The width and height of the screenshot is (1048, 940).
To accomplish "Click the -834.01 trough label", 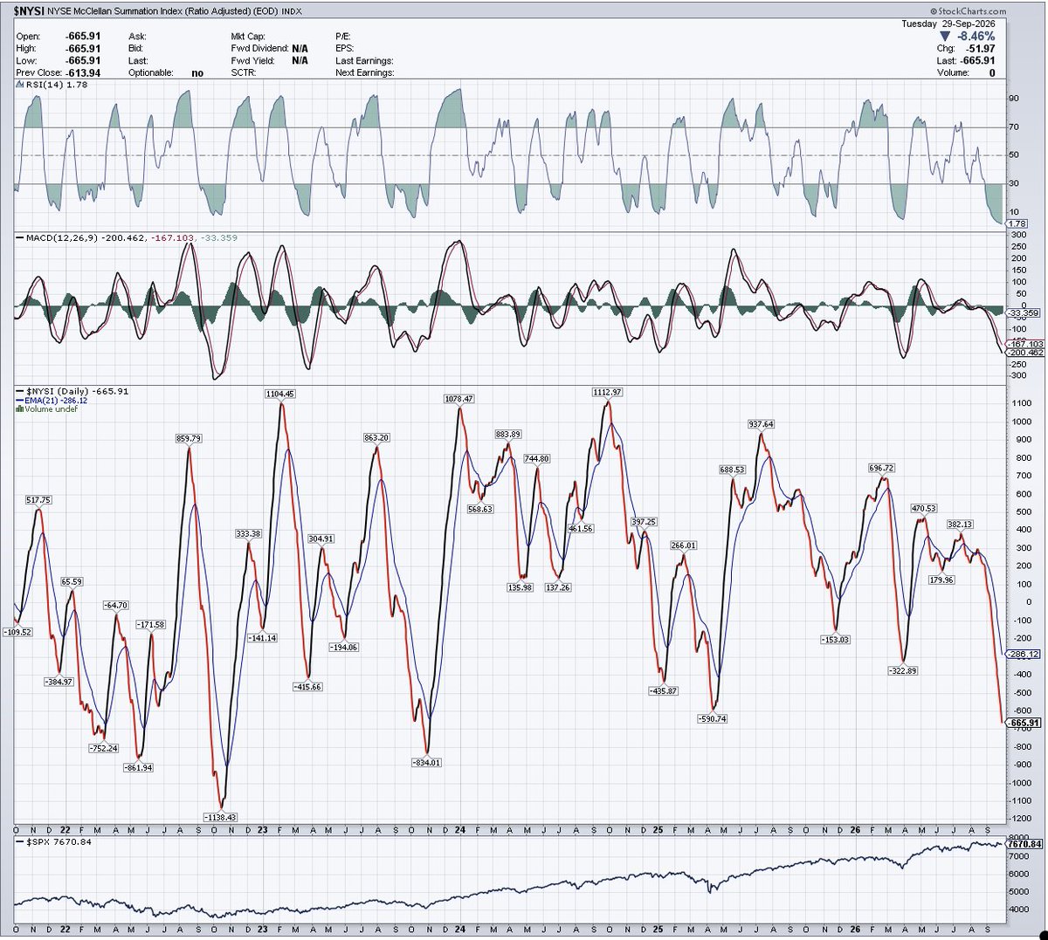I will click(x=426, y=762).
